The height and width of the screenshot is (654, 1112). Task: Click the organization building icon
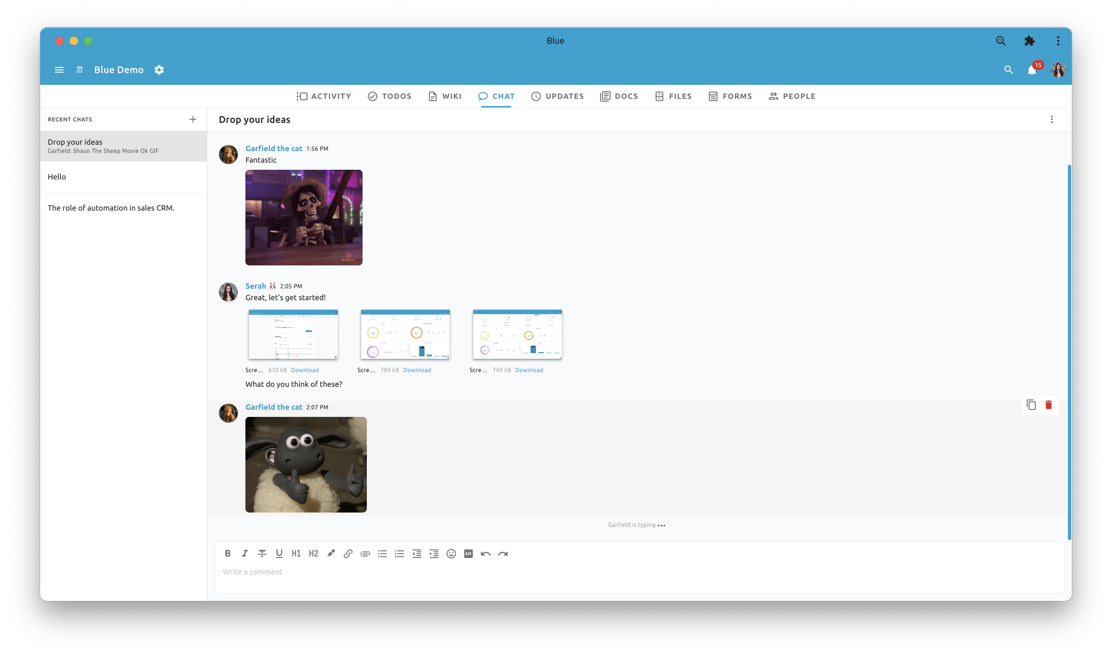point(80,69)
